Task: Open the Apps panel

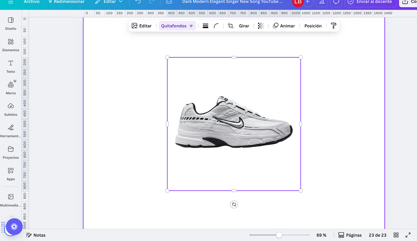Action: coord(11,174)
